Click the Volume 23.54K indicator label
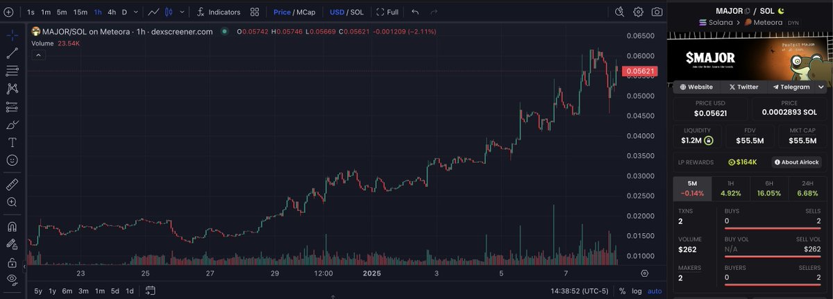Image resolution: width=833 pixels, height=299 pixels. (56, 43)
